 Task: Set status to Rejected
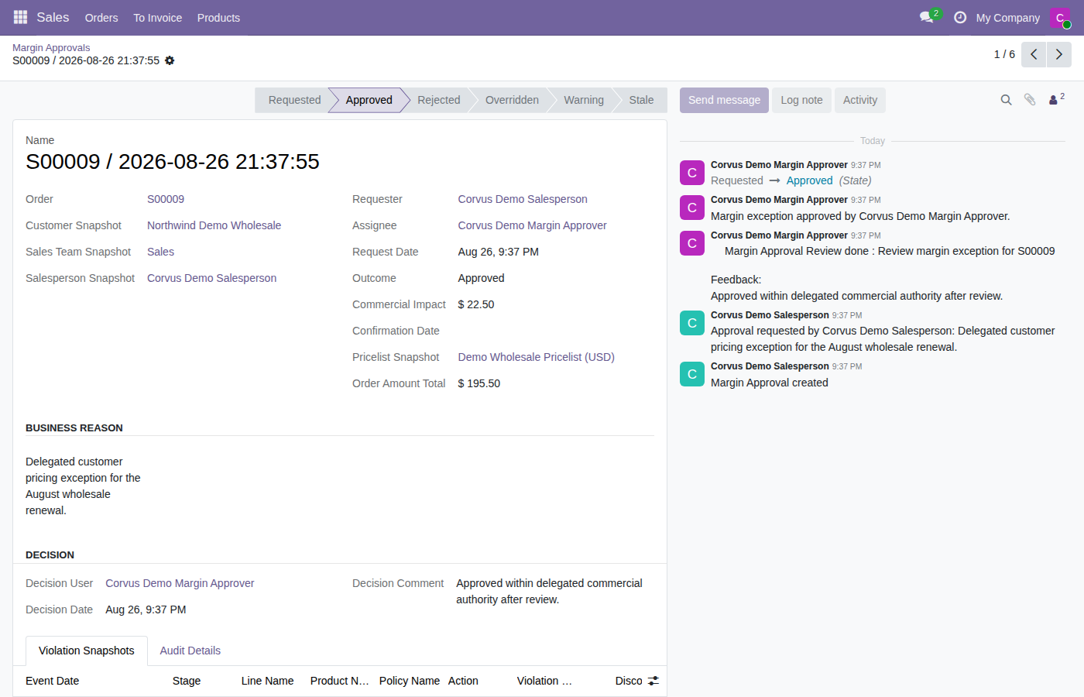coord(438,100)
